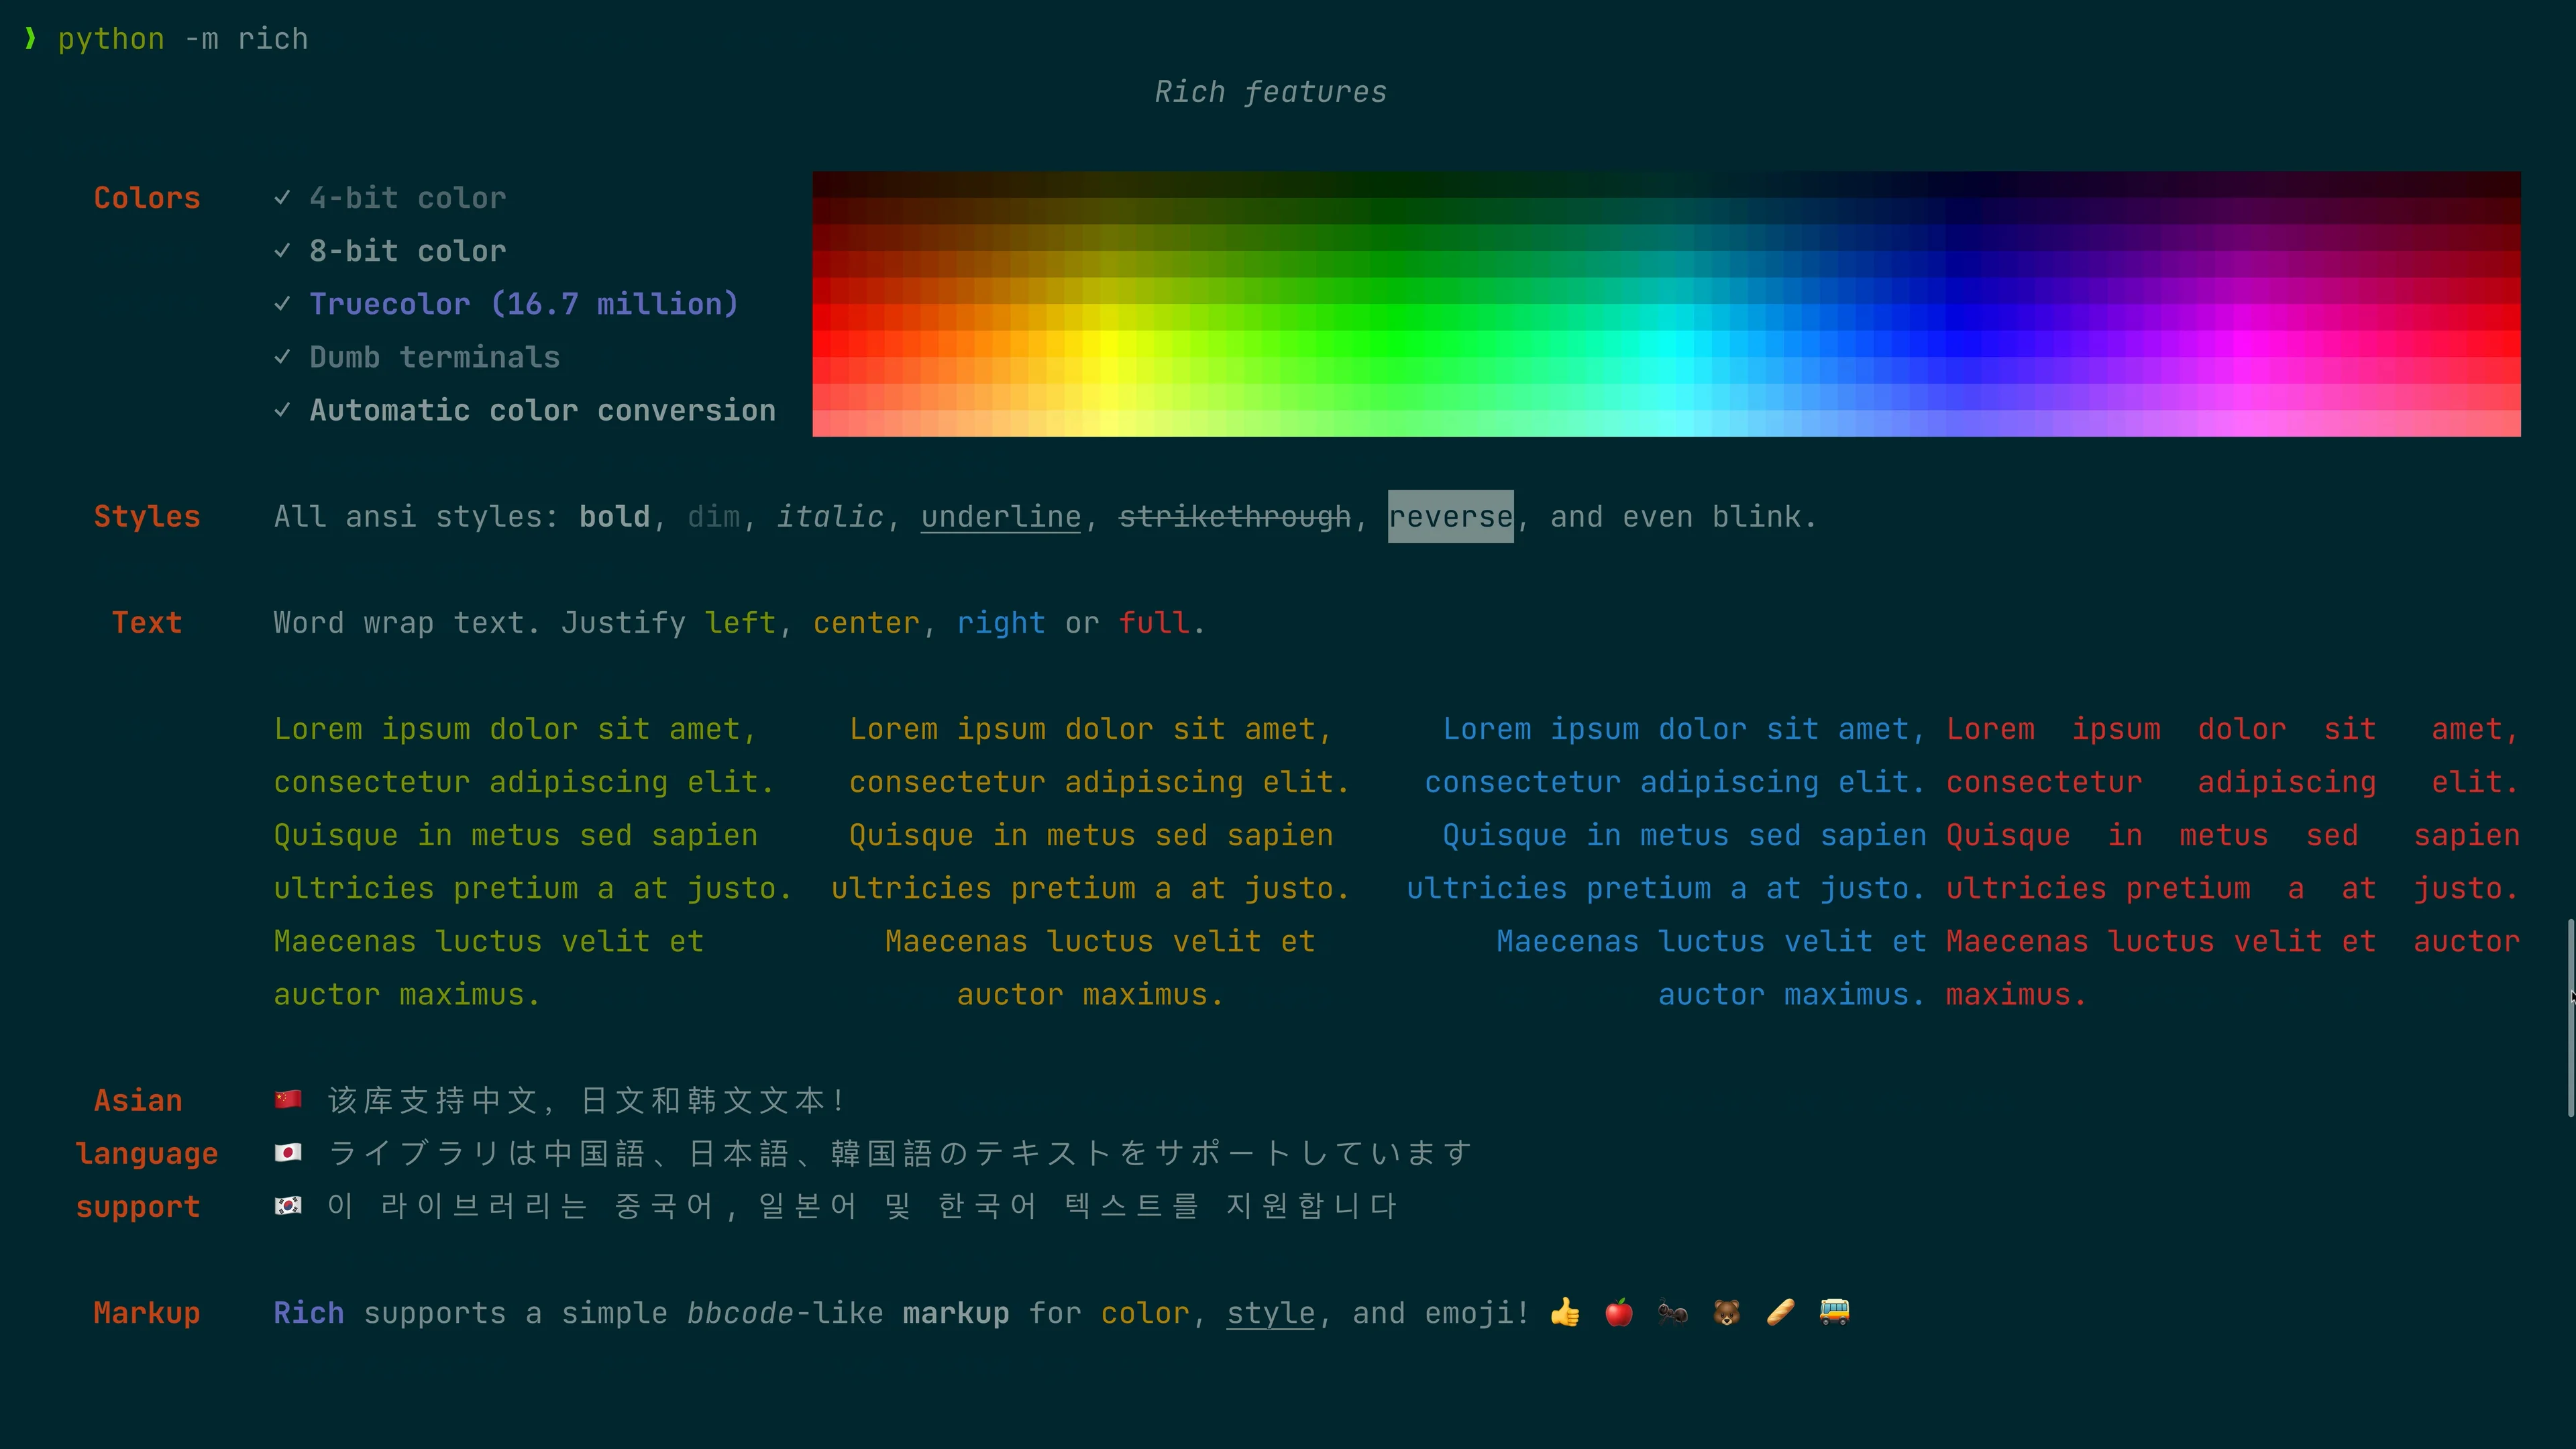
Task: Click the Chinese flag icon
Action: (x=288, y=1100)
